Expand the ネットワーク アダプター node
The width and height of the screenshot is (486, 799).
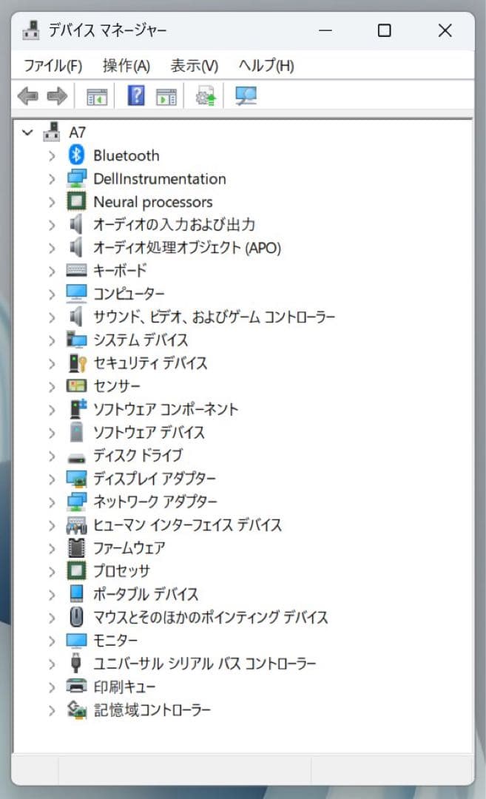point(51,502)
